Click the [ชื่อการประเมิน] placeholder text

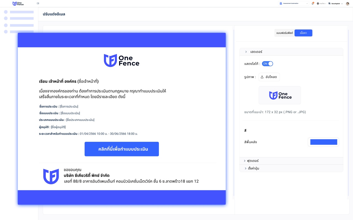(x=69, y=106)
